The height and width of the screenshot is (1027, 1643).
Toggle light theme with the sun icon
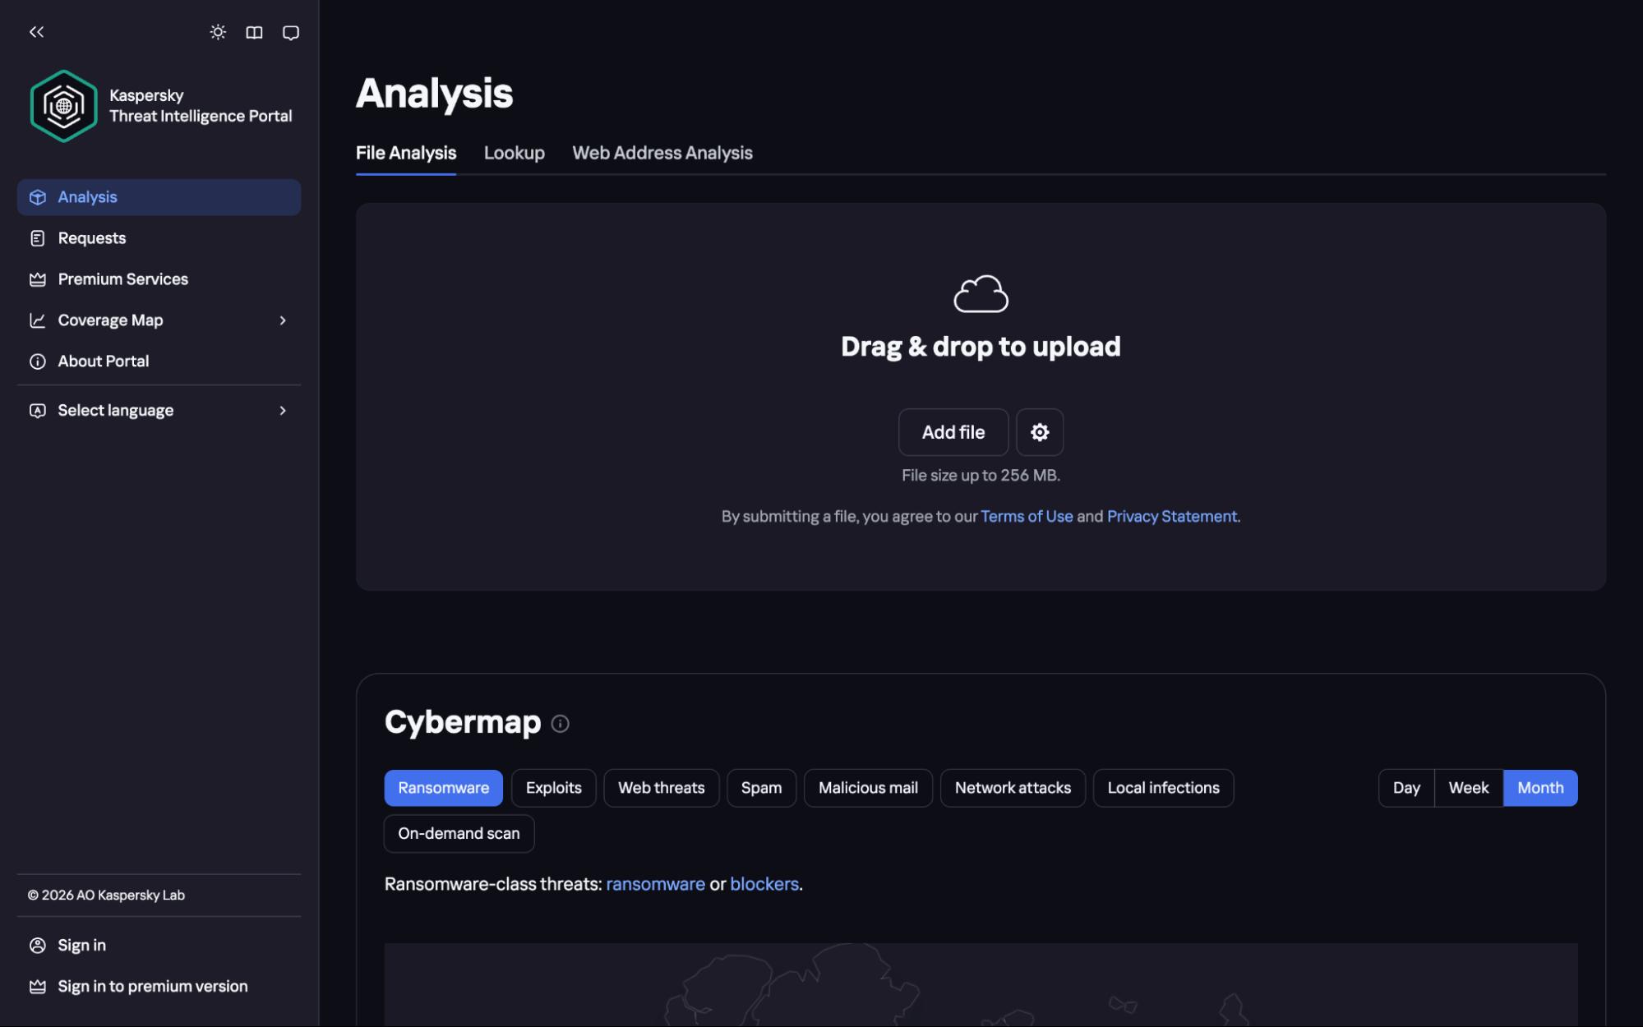[218, 32]
